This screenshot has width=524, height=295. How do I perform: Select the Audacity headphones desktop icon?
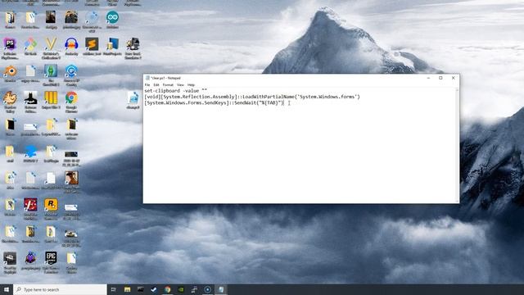pyautogui.click(x=71, y=47)
